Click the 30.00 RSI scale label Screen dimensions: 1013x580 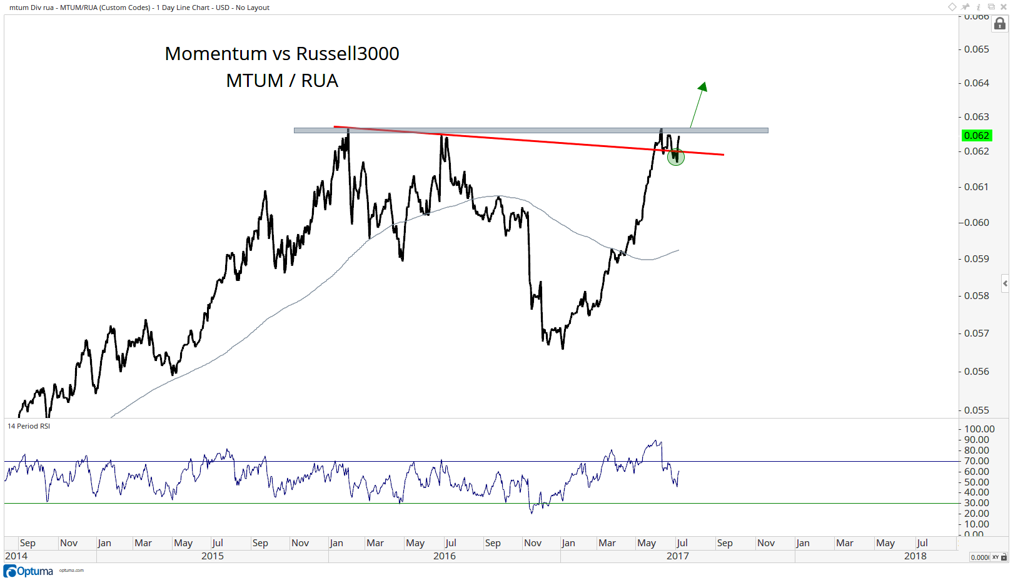point(977,503)
